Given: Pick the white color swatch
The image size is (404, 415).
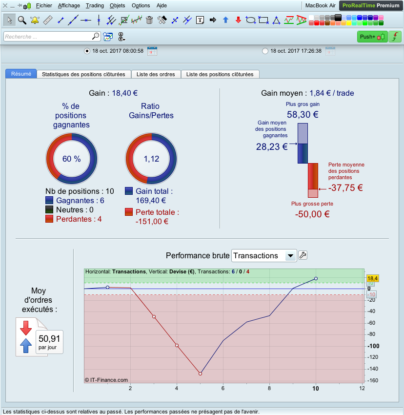Looking at the screenshot, I should [311, 18].
